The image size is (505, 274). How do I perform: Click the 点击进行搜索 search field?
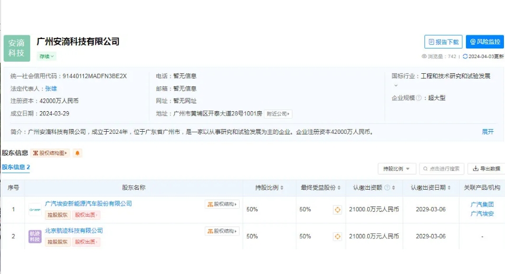(x=442, y=169)
